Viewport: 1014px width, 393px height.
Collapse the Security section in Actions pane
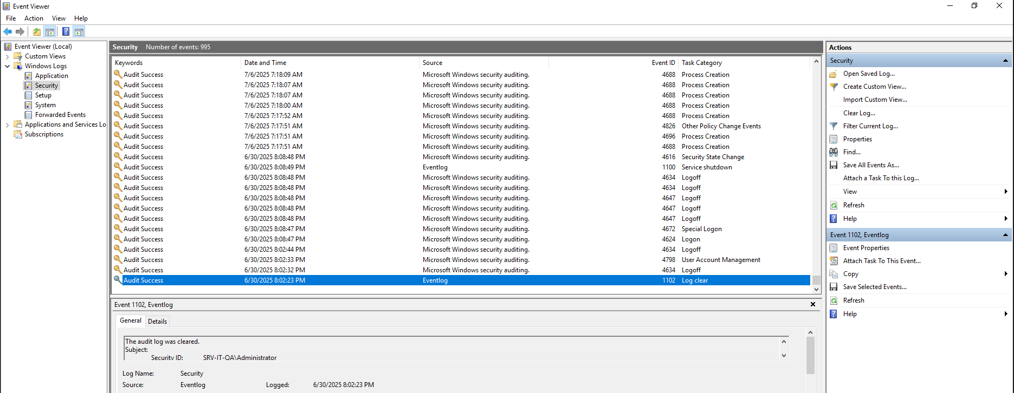[1005, 61]
